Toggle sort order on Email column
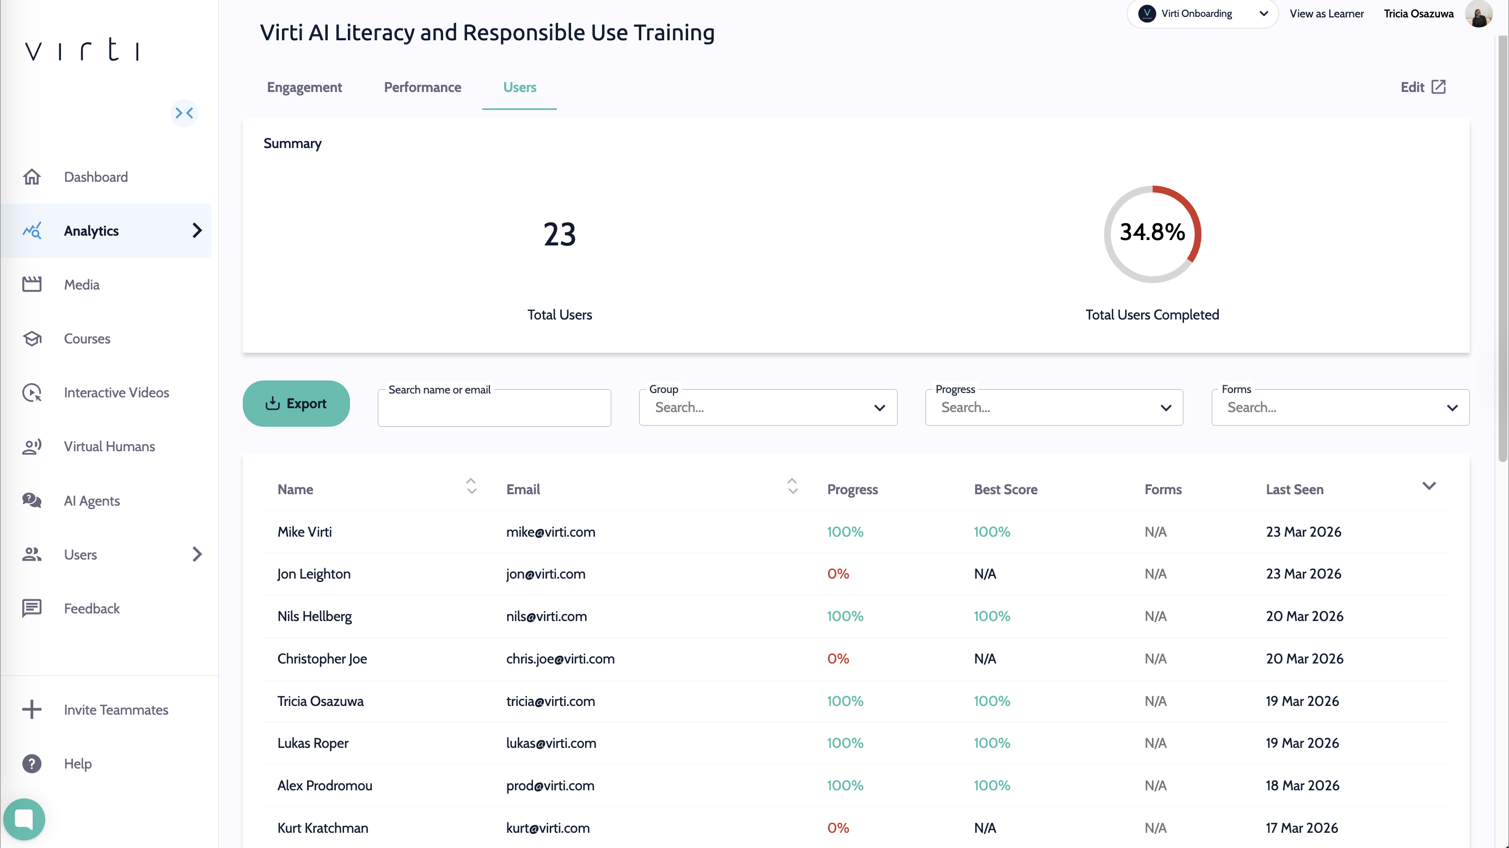This screenshot has height=848, width=1509. pyautogui.click(x=792, y=486)
